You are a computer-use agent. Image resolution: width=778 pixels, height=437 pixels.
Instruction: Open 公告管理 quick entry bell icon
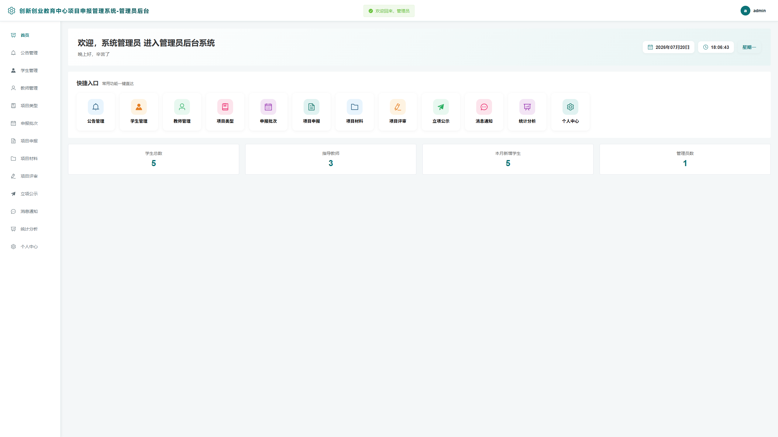point(96,107)
